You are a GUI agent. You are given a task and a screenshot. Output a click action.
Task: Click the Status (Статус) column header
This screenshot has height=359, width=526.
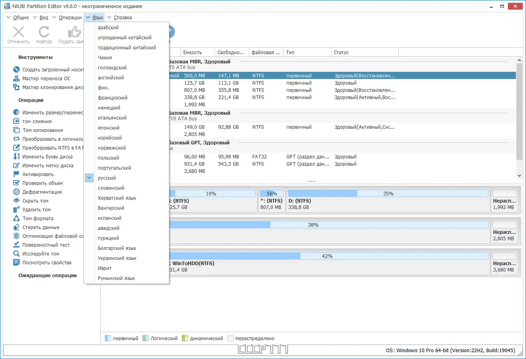point(364,52)
